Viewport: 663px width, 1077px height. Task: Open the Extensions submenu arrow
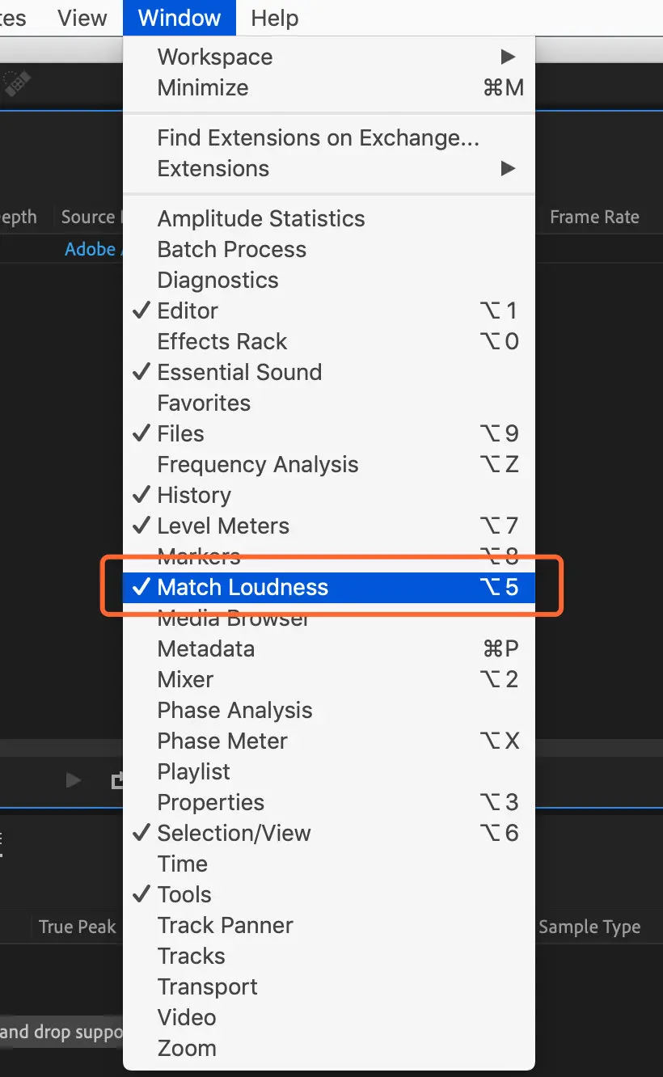pos(508,168)
